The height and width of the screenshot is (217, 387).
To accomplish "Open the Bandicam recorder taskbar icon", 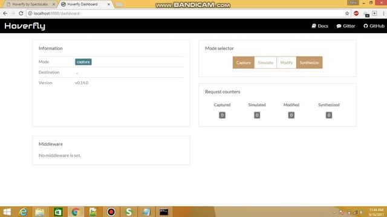I will click(x=111, y=212).
